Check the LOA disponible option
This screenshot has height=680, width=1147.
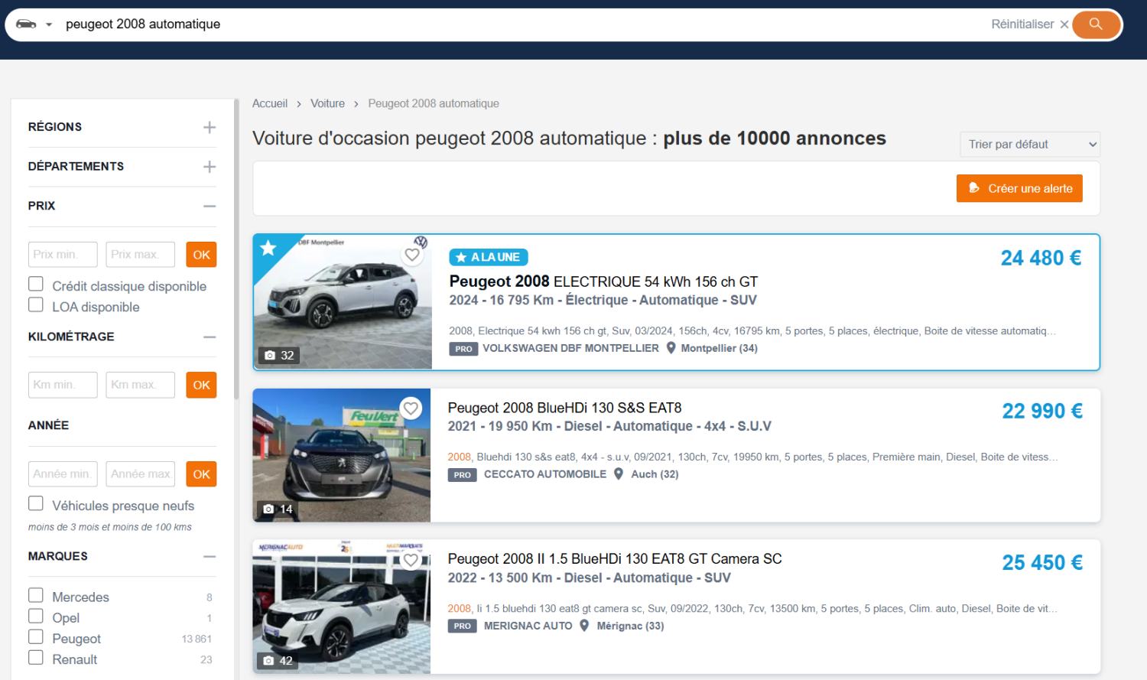coord(35,304)
